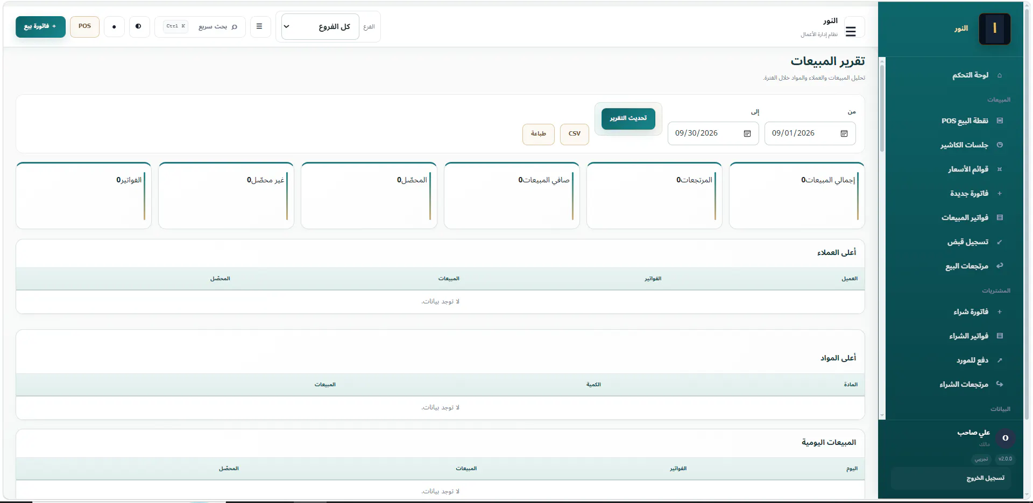The width and height of the screenshot is (1033, 503).
Task: Click icon beside فواتير الشراء
Action: 1000,336
